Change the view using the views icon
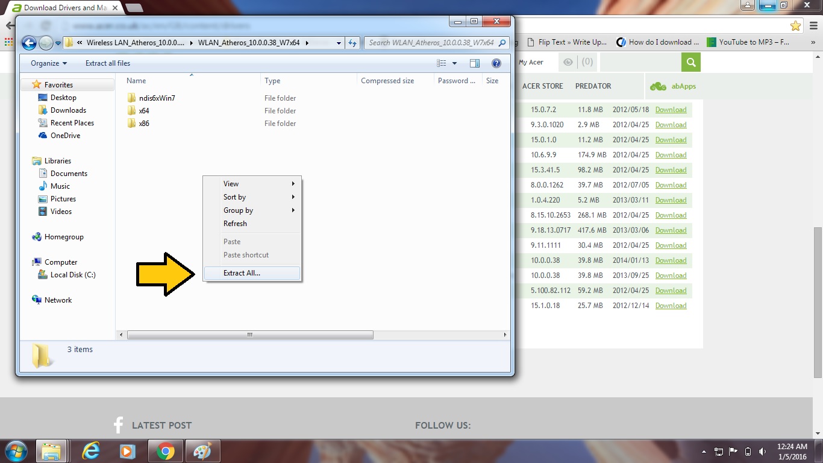 click(x=442, y=63)
